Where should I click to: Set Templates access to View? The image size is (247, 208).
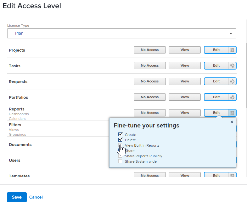point(185,176)
